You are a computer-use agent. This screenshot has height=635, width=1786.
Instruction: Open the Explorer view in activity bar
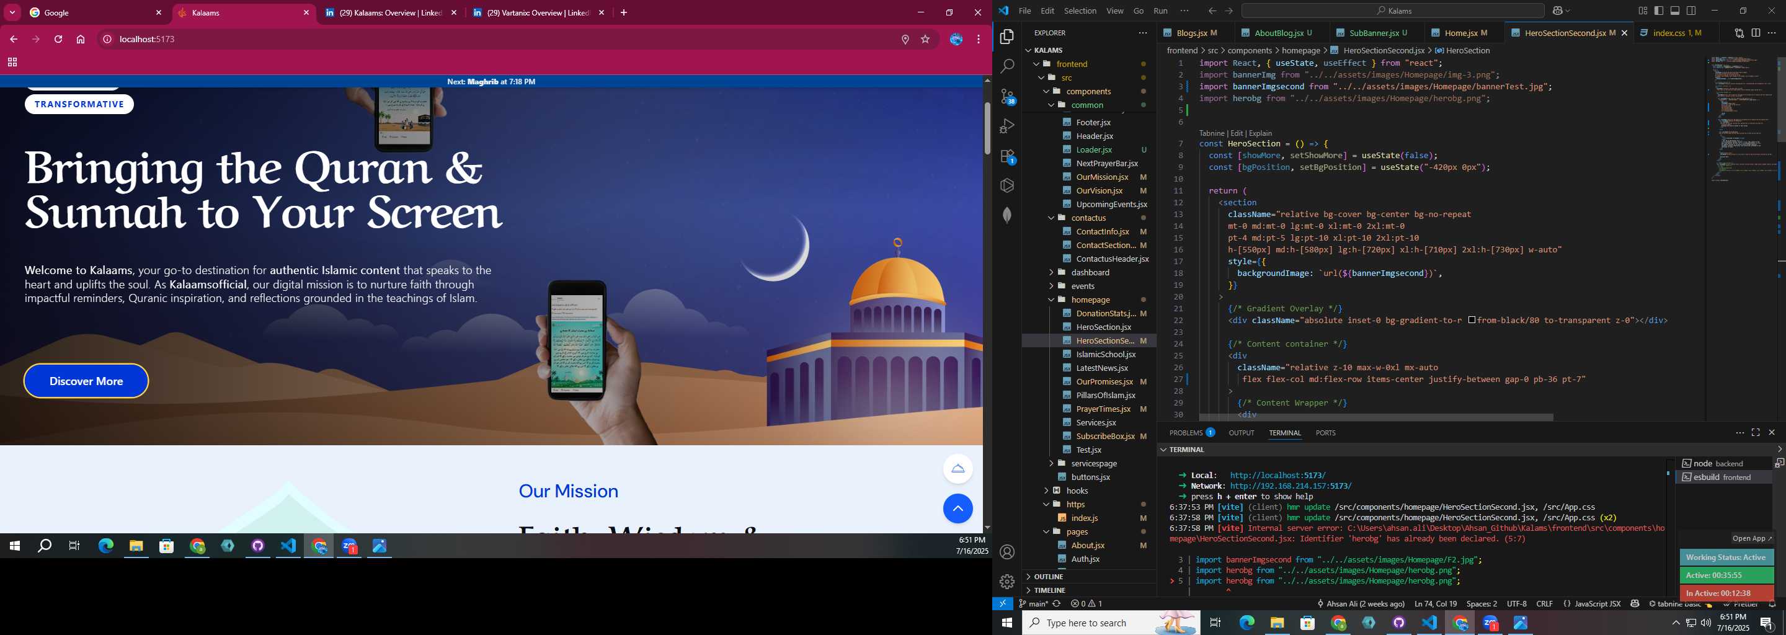(1006, 37)
